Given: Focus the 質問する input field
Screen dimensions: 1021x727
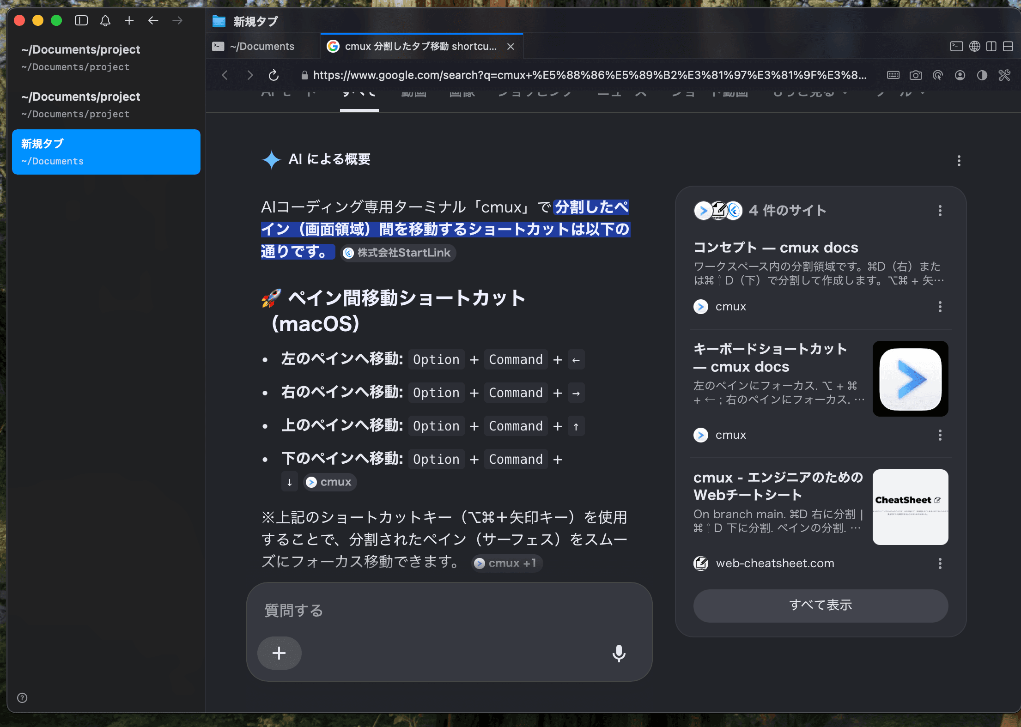Looking at the screenshot, I should [x=449, y=611].
